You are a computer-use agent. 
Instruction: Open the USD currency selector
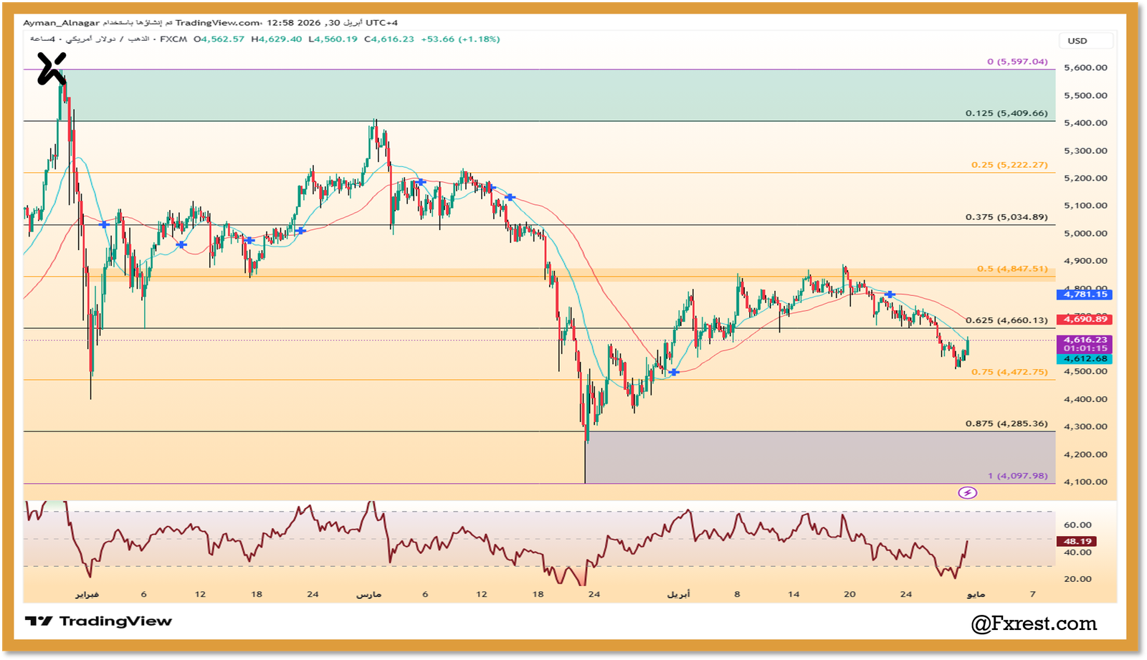point(1085,41)
